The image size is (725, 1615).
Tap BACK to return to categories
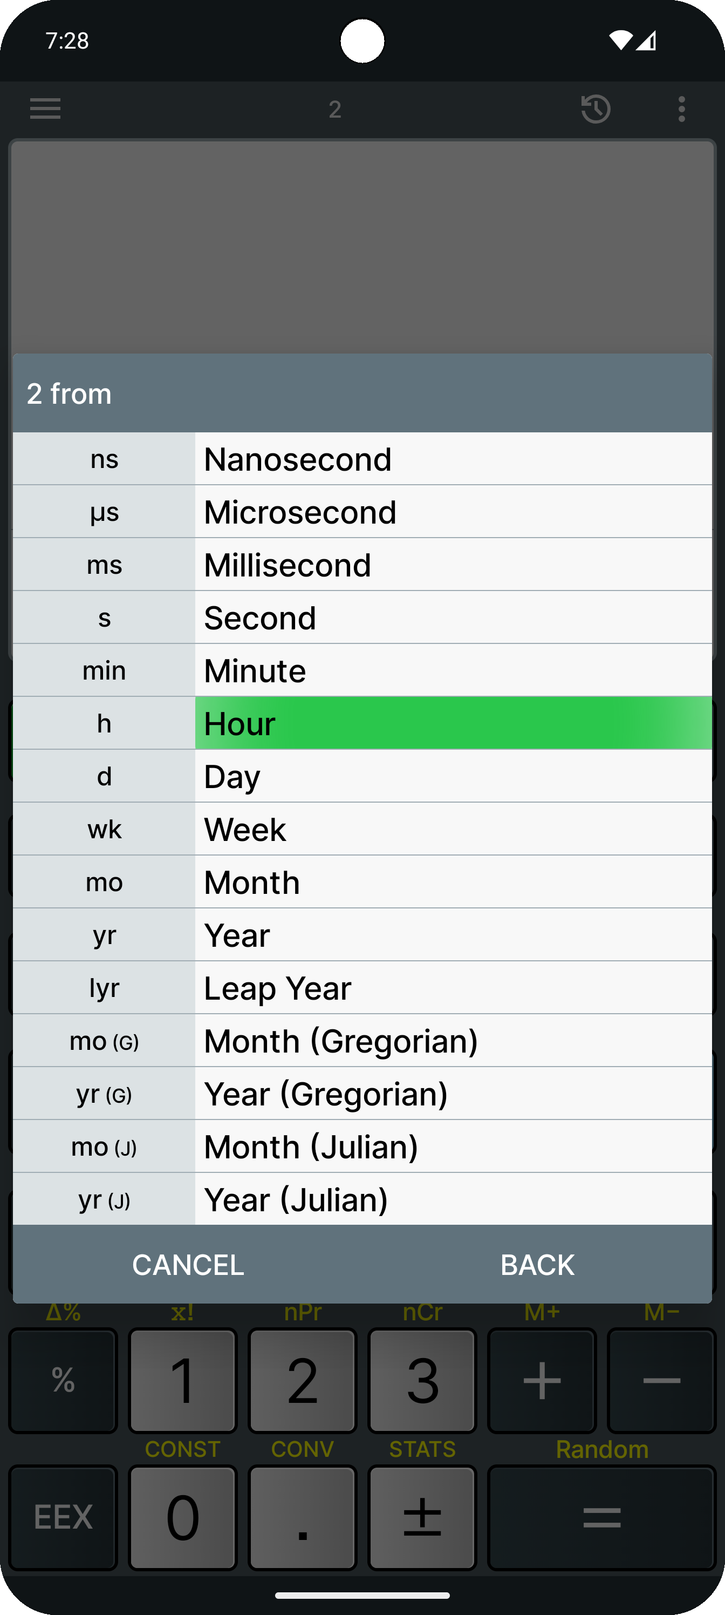point(537,1265)
